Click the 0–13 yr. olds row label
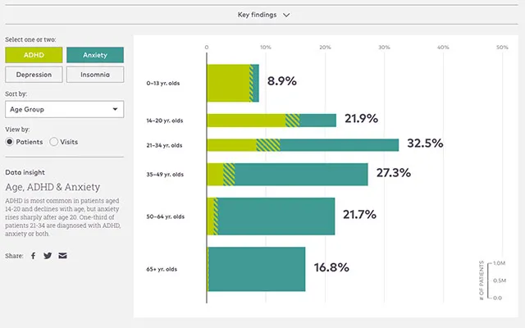The width and height of the screenshot is (525, 328). 163,83
